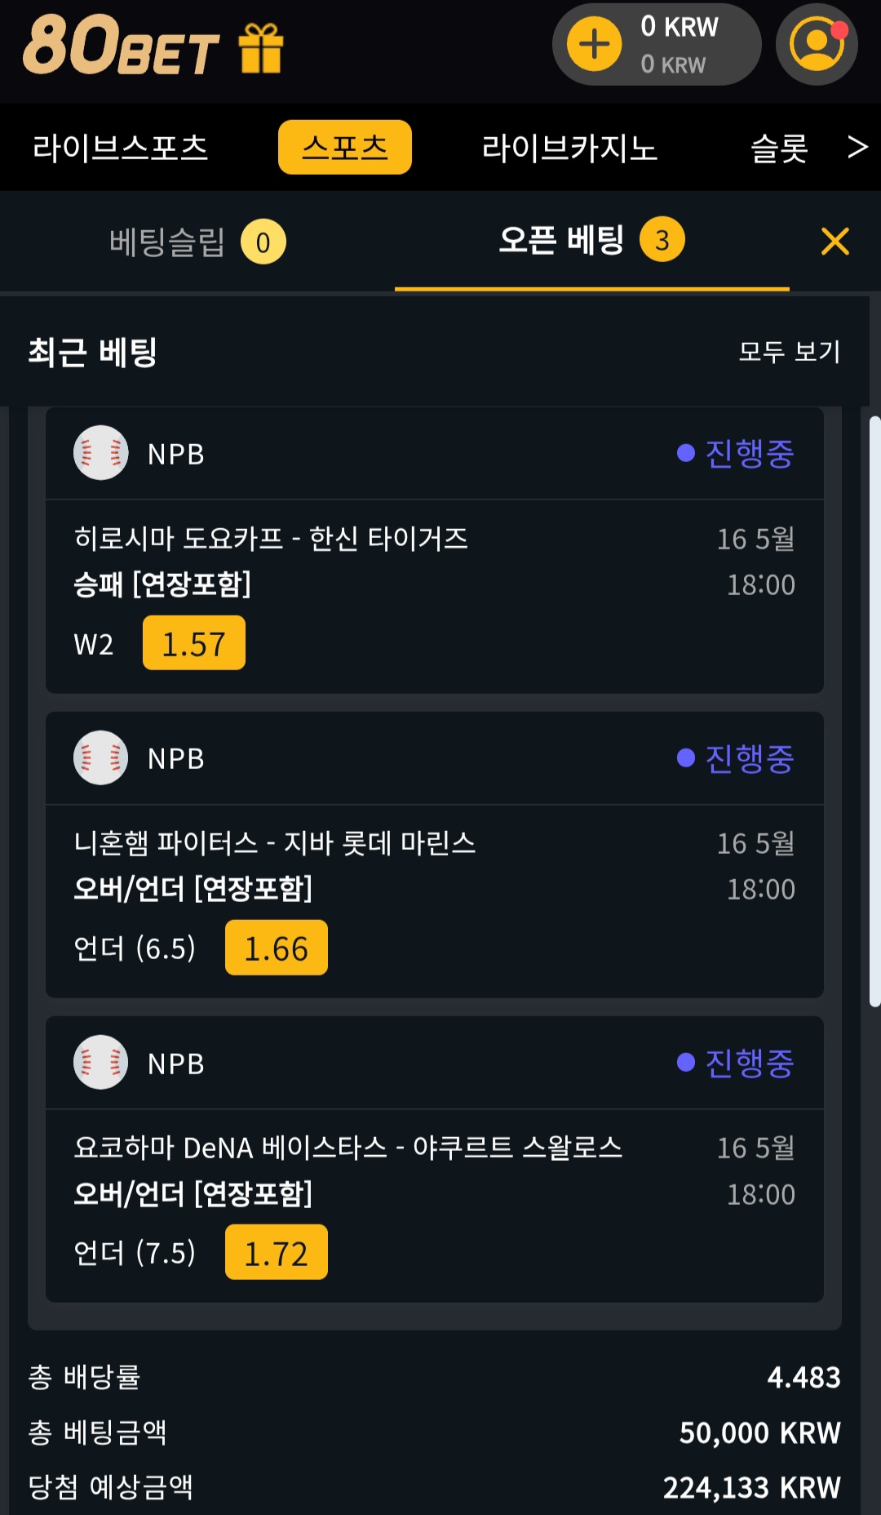Click the 모두 보기 link

789,352
